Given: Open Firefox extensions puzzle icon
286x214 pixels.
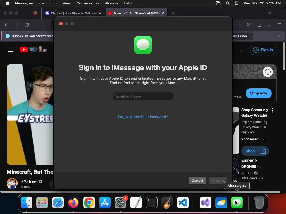Looking at the screenshot, I should click(269, 25).
